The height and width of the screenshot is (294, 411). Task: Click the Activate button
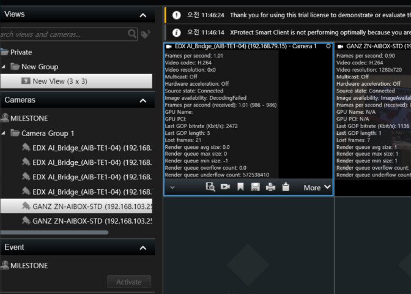click(x=128, y=282)
